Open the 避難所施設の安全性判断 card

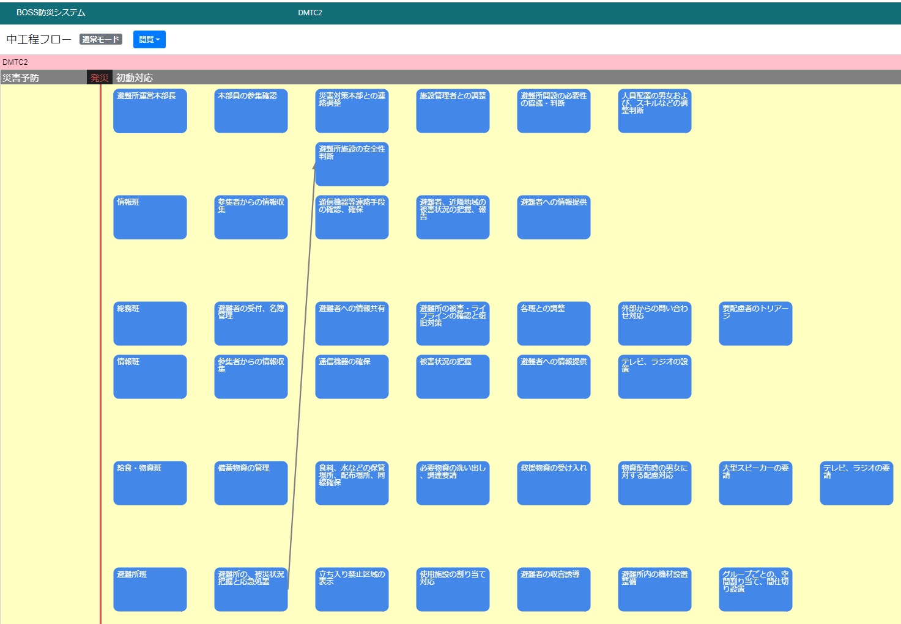352,164
